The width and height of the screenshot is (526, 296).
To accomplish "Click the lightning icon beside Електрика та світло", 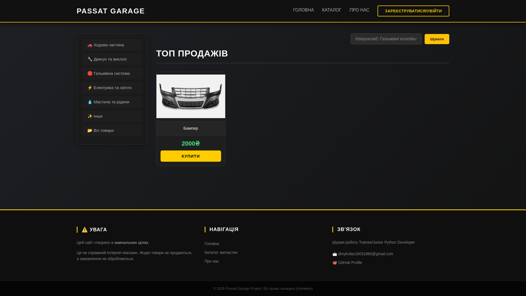I will click(x=90, y=88).
